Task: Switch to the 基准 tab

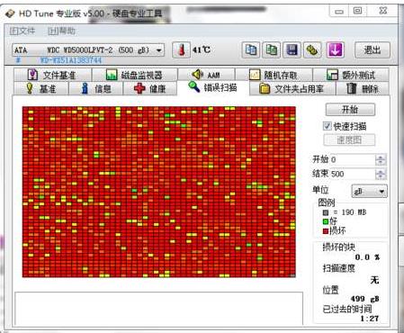Action: (41, 88)
